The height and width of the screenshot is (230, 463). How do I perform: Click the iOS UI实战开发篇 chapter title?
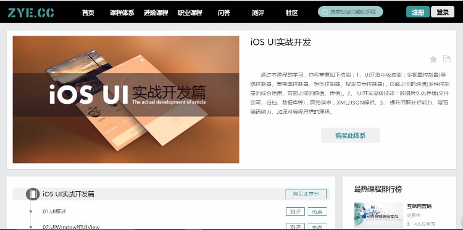point(68,194)
